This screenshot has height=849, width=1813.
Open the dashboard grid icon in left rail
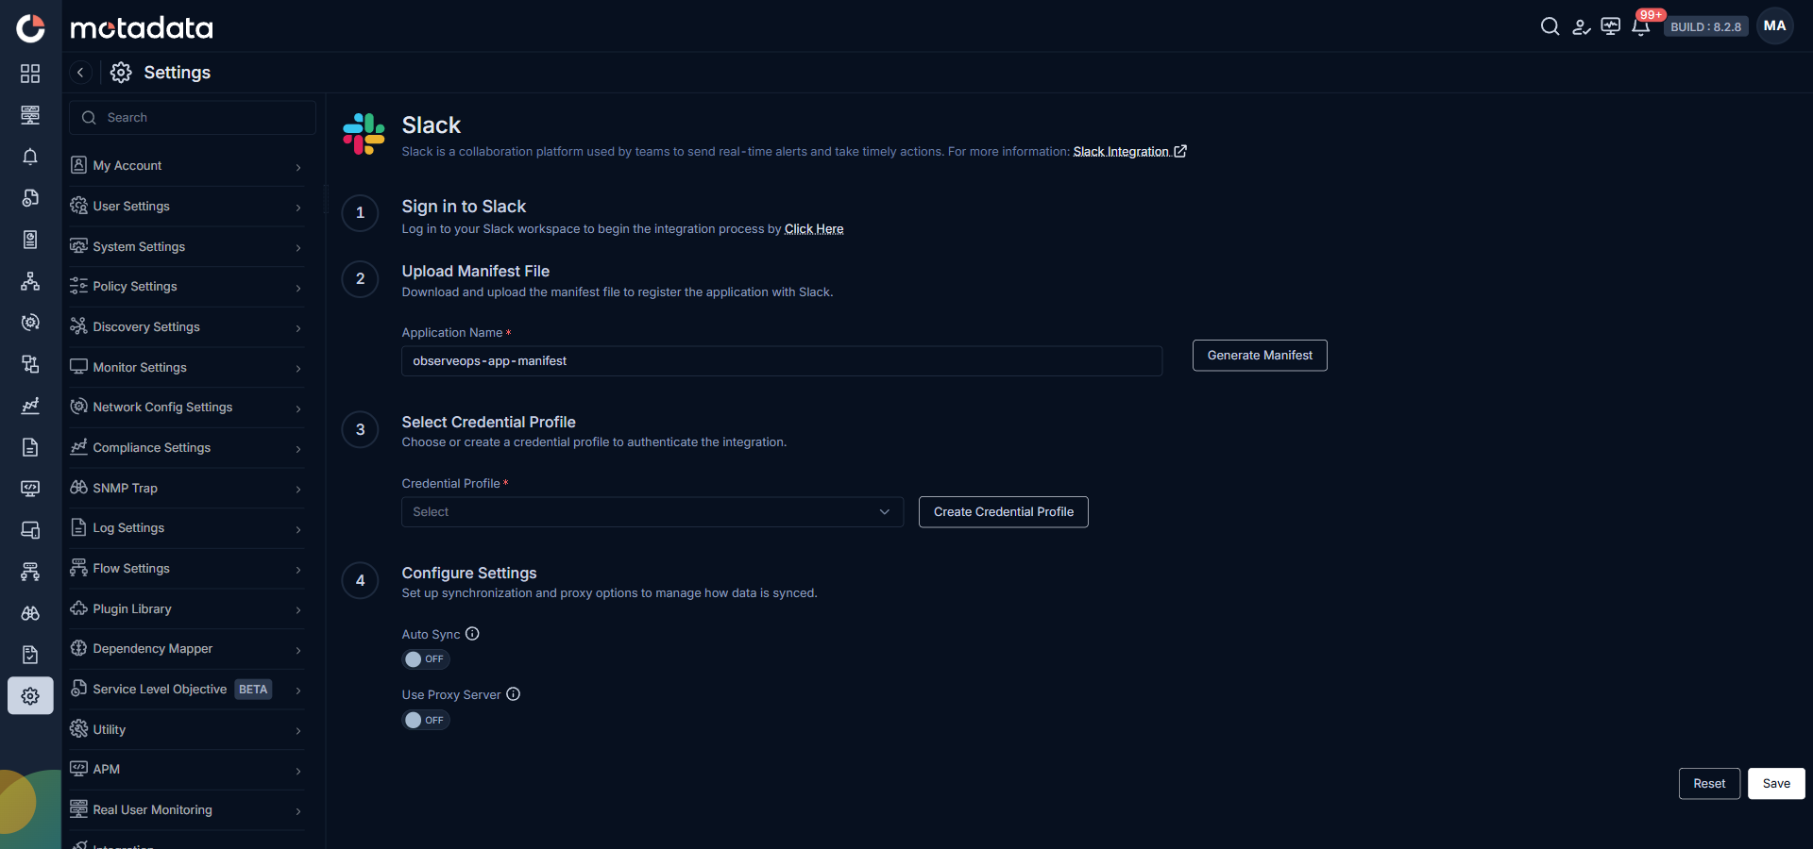pos(30,74)
